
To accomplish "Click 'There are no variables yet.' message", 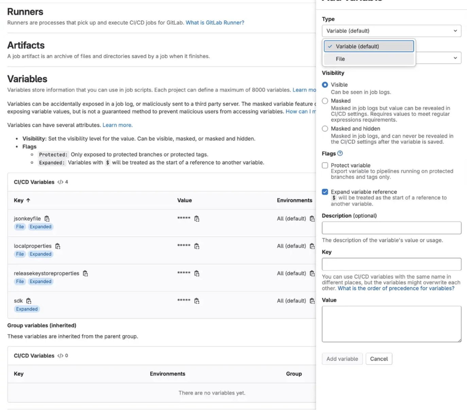I will pos(212,393).
